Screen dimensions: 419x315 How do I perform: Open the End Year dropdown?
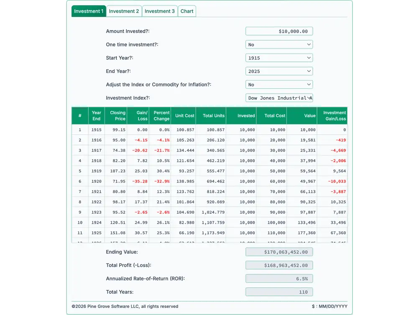[x=279, y=72]
